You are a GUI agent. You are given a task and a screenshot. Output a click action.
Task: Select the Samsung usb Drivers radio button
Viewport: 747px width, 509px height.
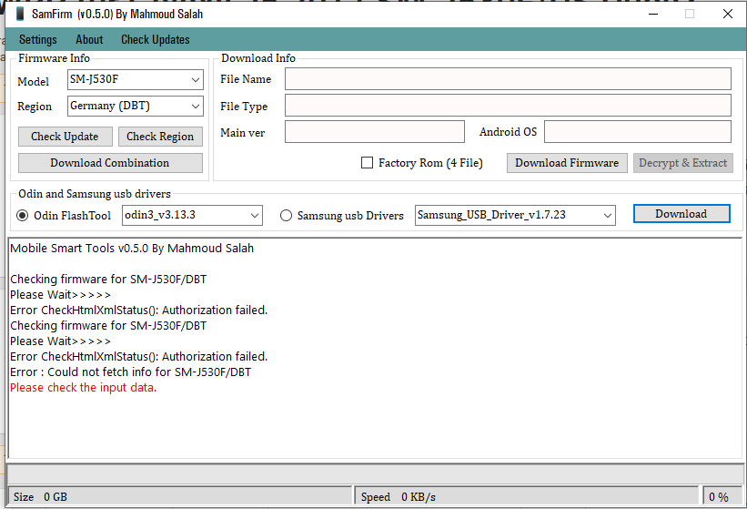286,216
